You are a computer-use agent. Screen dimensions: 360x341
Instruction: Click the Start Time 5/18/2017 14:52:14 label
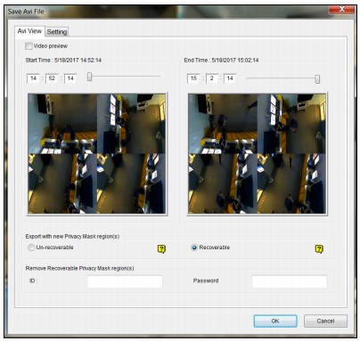tap(63, 61)
